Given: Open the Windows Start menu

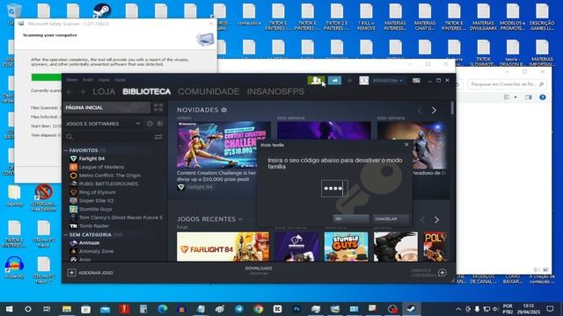Looking at the screenshot, I should click(x=10, y=309).
